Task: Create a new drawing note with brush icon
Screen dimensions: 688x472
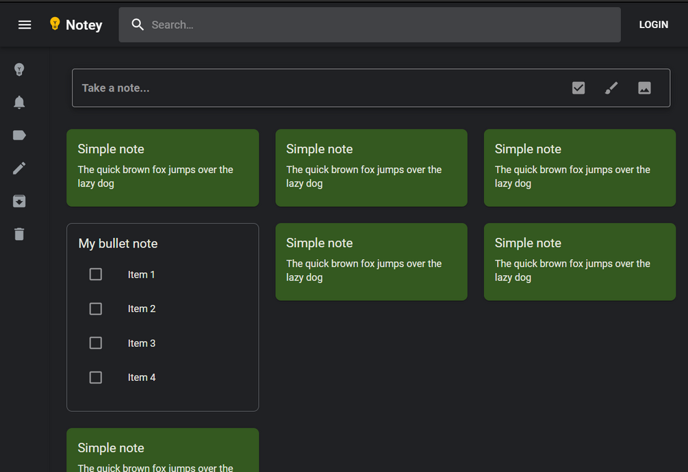Action: pos(611,88)
